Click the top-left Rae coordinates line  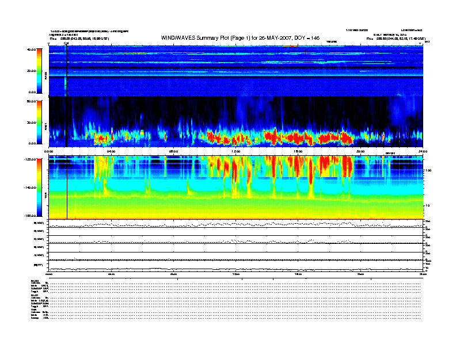(79, 39)
